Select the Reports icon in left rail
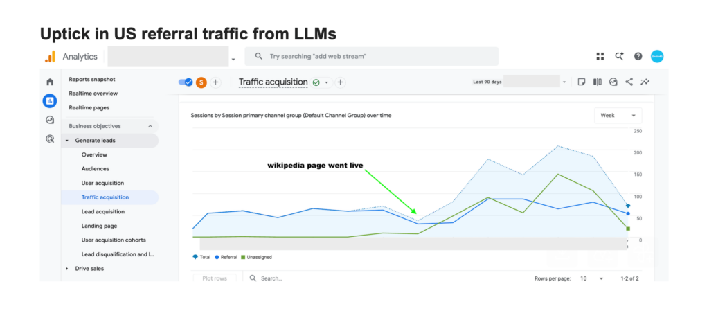The image size is (709, 311). click(50, 100)
